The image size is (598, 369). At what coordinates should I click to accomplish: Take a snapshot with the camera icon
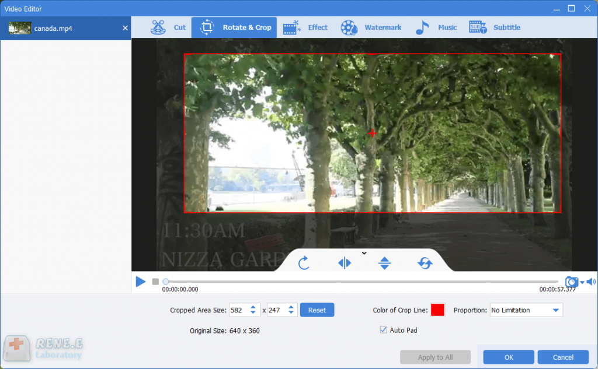point(571,282)
